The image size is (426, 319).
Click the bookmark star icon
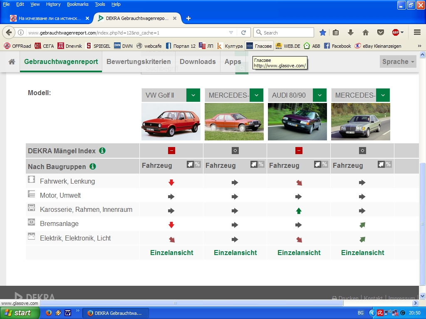click(x=322, y=32)
